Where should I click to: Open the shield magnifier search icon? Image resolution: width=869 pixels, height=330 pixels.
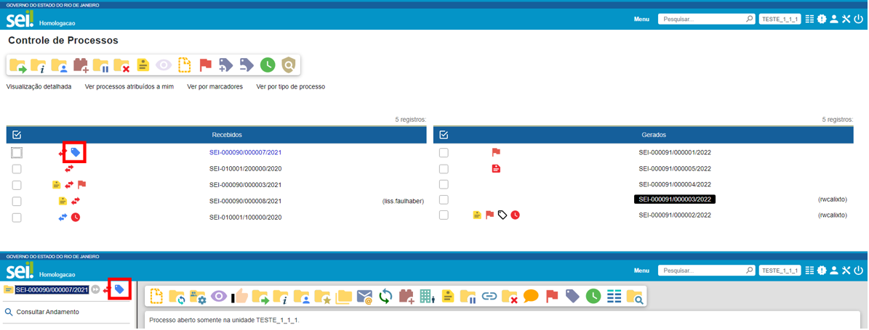(289, 65)
